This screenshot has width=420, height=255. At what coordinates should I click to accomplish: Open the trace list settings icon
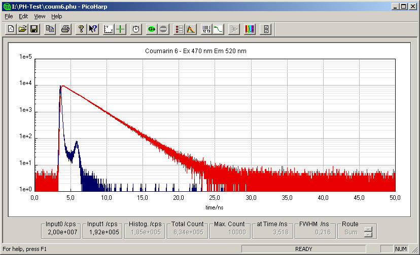pos(179,29)
